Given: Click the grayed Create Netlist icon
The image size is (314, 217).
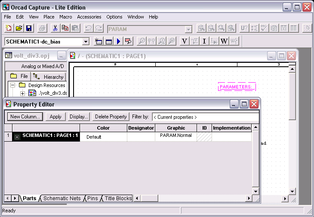Looking at the screenshot, I should [274, 28].
